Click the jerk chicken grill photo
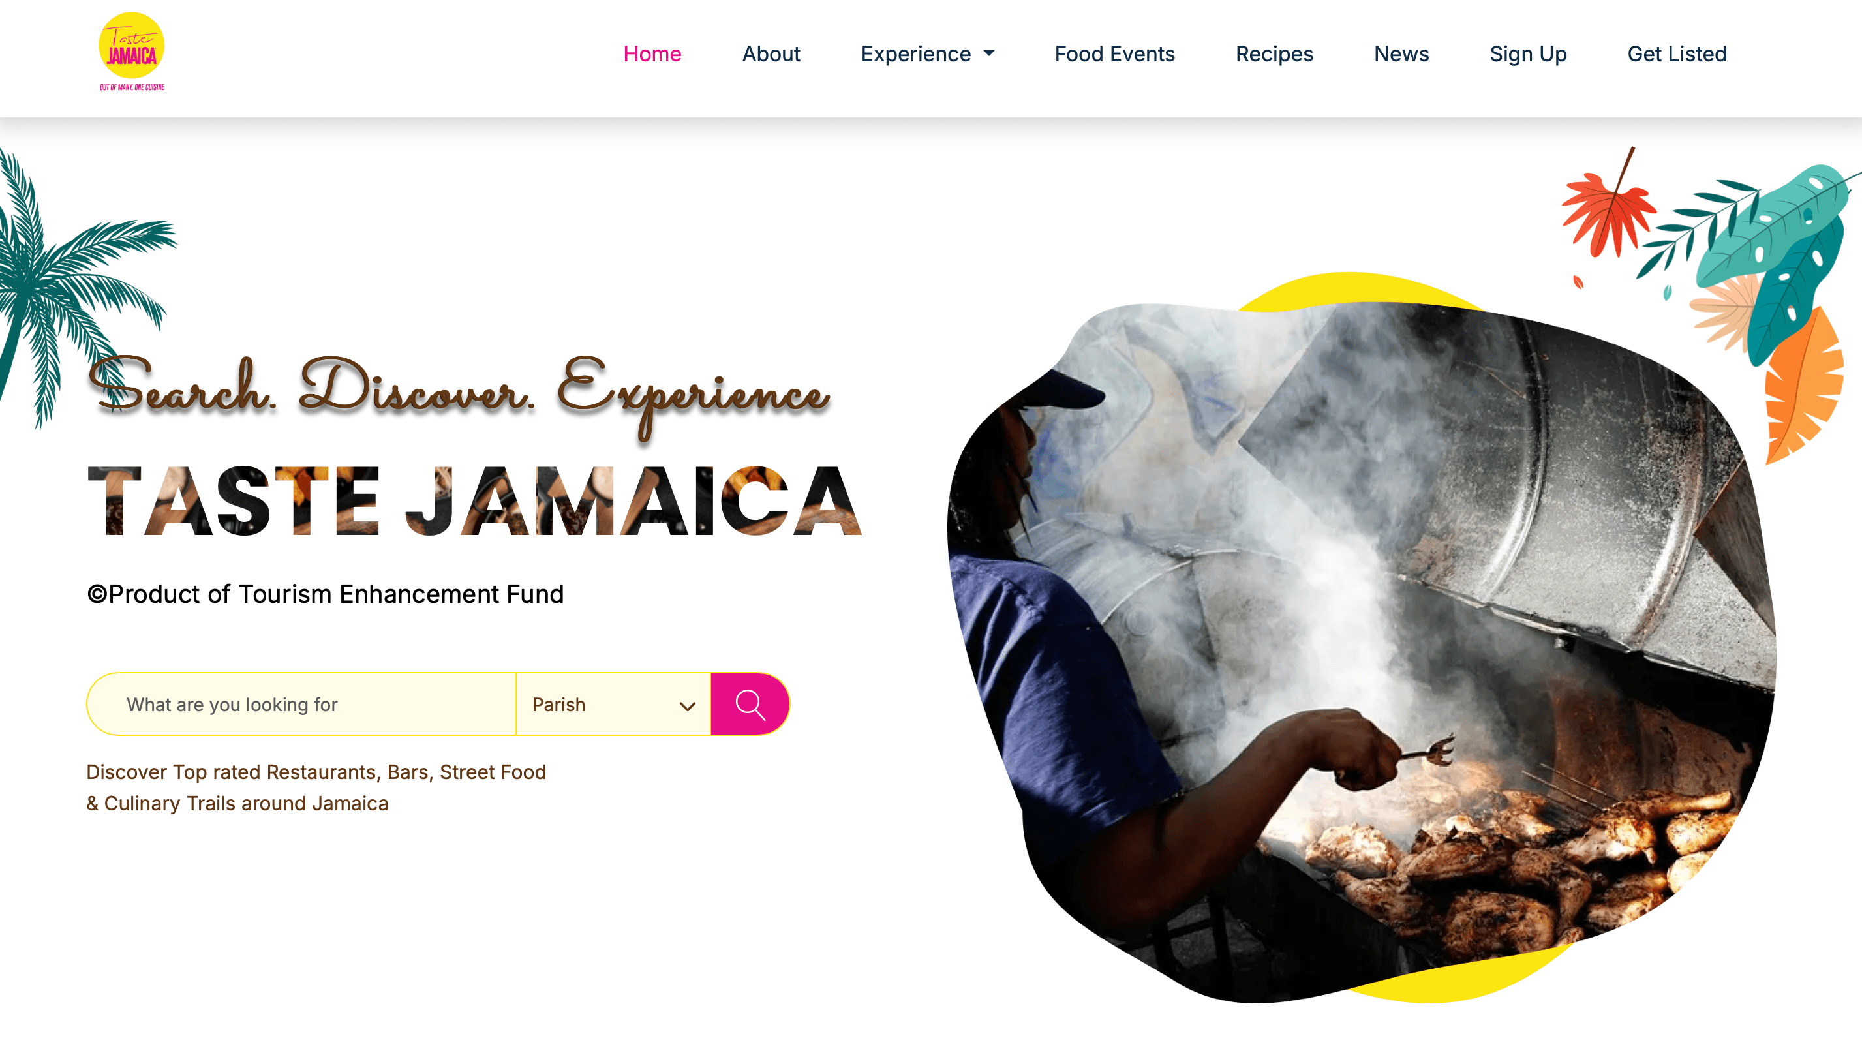This screenshot has height=1053, width=1862. click(1361, 651)
